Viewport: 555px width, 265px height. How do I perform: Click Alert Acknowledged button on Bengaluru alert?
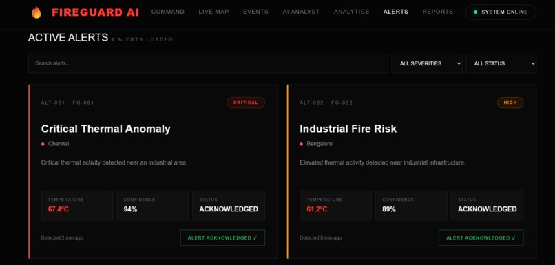[x=481, y=237]
